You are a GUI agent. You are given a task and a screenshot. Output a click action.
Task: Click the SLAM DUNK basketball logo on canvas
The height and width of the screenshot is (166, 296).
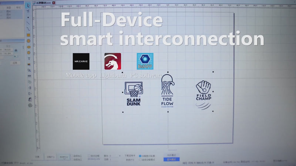[x=133, y=94]
